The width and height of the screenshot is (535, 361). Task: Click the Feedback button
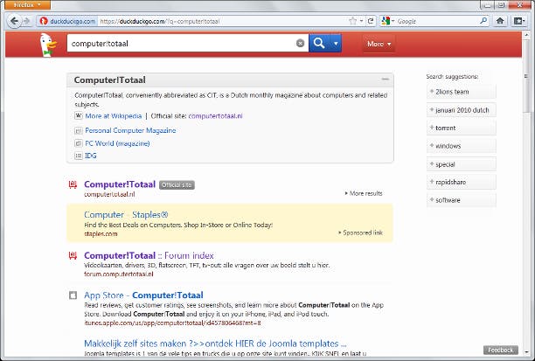(x=501, y=351)
